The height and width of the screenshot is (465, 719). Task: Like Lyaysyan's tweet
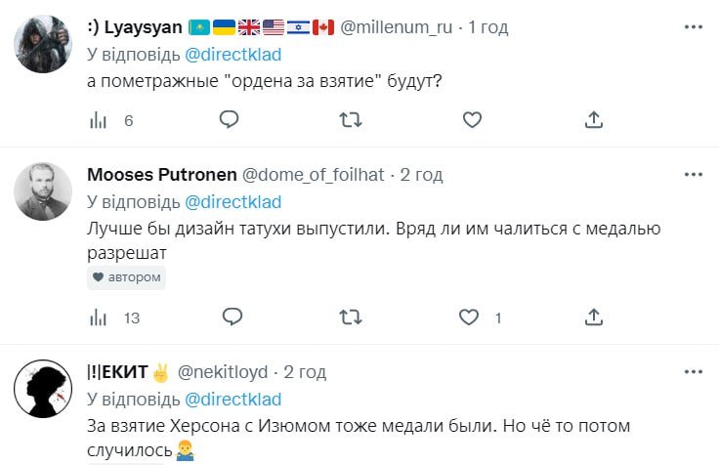tap(472, 119)
